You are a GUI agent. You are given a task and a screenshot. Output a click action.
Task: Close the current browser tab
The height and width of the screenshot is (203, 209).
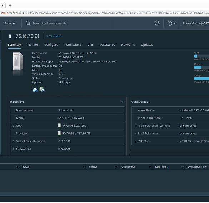click(2, 5)
